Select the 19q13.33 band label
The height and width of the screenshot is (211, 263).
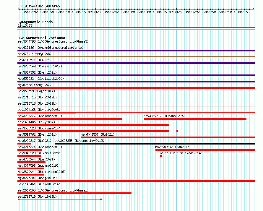25,25
